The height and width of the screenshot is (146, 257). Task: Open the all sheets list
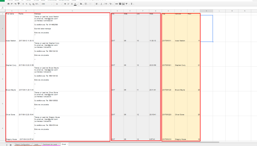point(11,145)
